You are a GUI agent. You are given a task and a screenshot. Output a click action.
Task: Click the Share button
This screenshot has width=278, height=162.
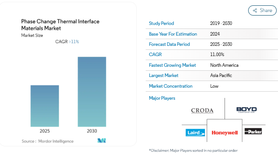262,10
